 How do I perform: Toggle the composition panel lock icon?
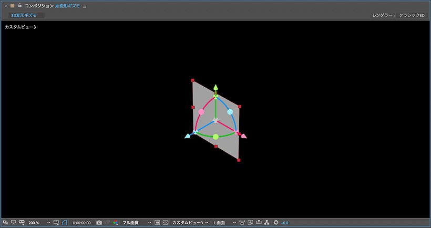tap(20, 5)
